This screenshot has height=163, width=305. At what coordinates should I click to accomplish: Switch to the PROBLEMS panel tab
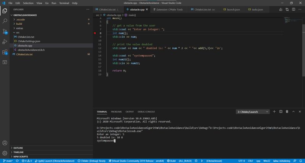coord(116,112)
